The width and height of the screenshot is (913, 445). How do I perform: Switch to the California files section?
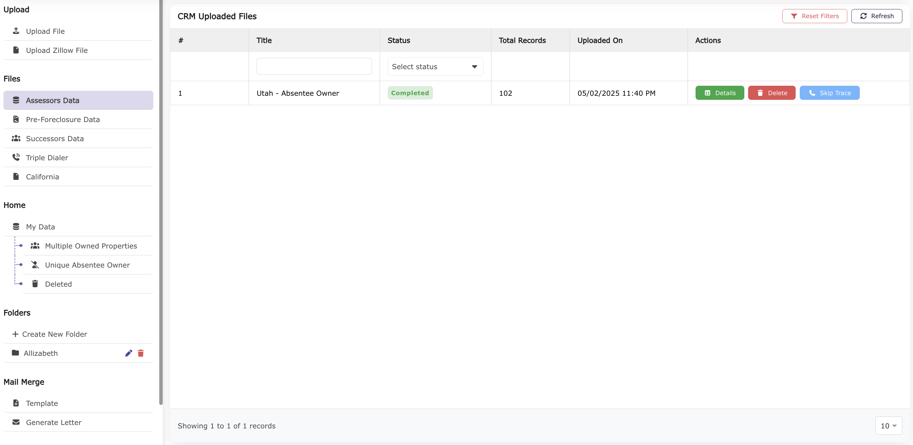tap(42, 176)
